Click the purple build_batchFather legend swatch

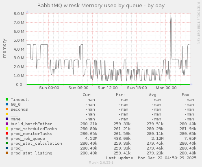(7, 124)
